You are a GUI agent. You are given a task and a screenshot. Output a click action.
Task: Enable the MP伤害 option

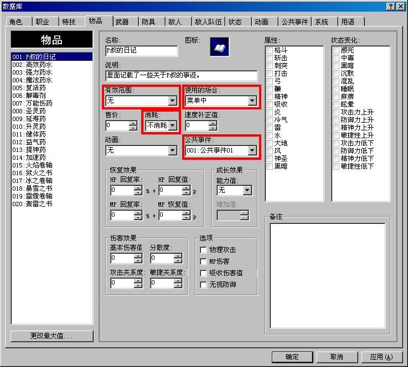coord(203,261)
